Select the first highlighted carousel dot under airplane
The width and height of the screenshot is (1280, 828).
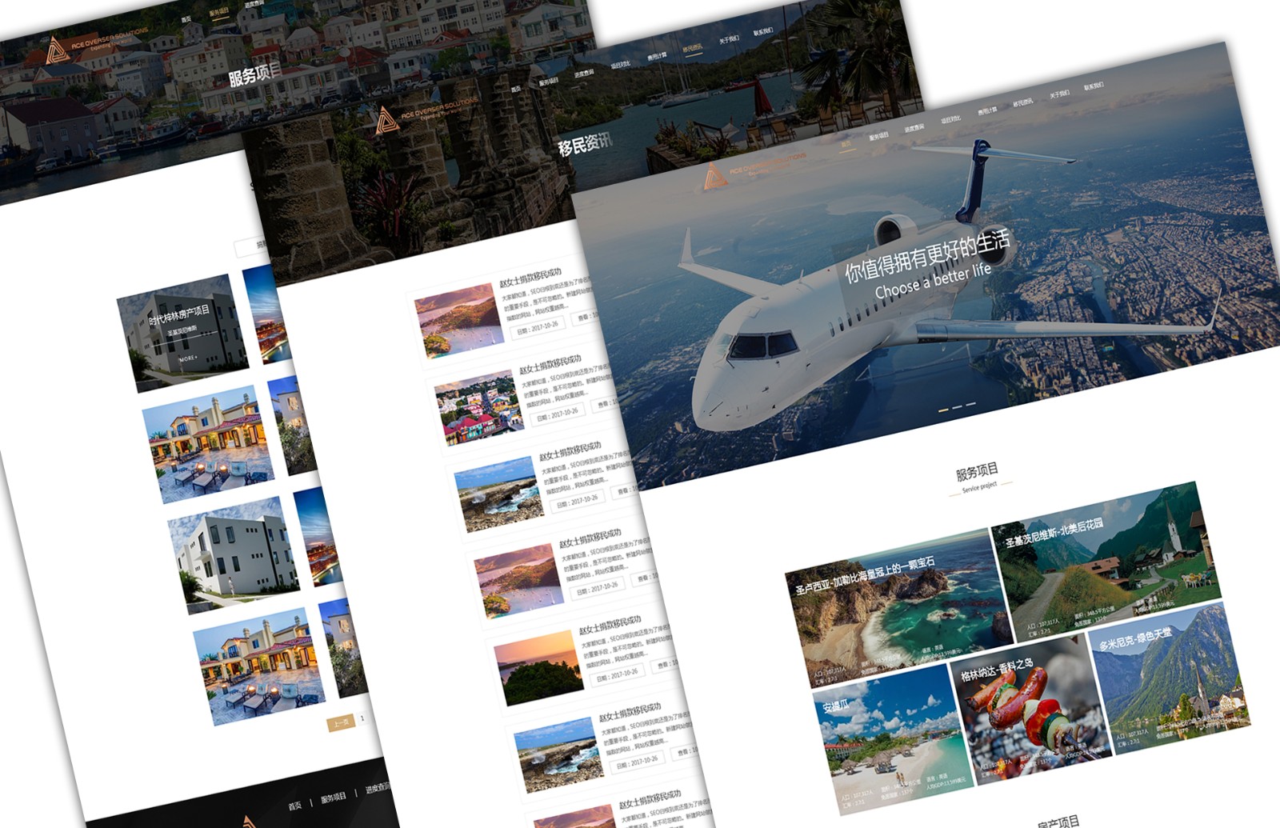[x=943, y=409]
